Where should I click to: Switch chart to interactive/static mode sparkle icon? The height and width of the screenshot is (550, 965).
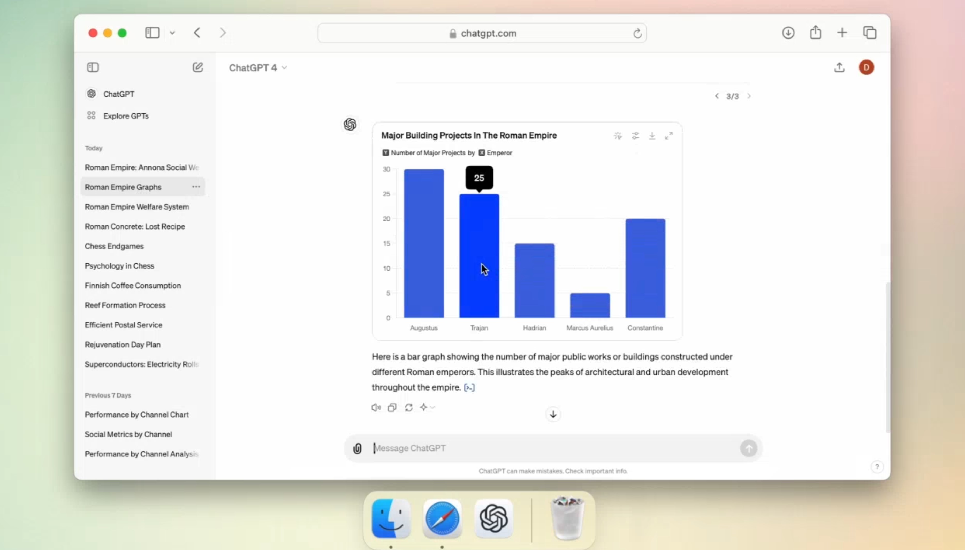click(618, 136)
